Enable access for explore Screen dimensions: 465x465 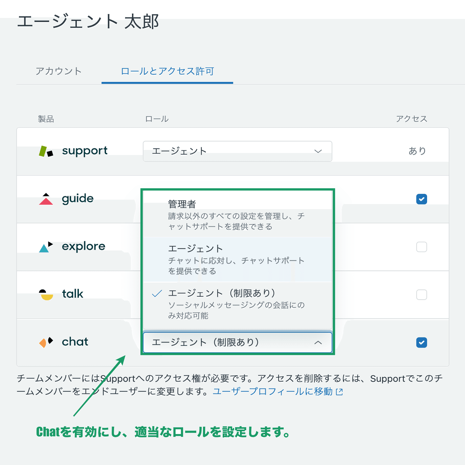[x=421, y=247]
